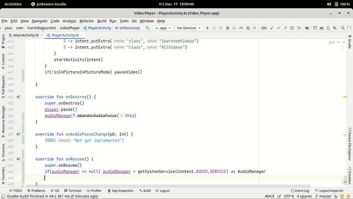Open the Tools menu

(x=124, y=21)
